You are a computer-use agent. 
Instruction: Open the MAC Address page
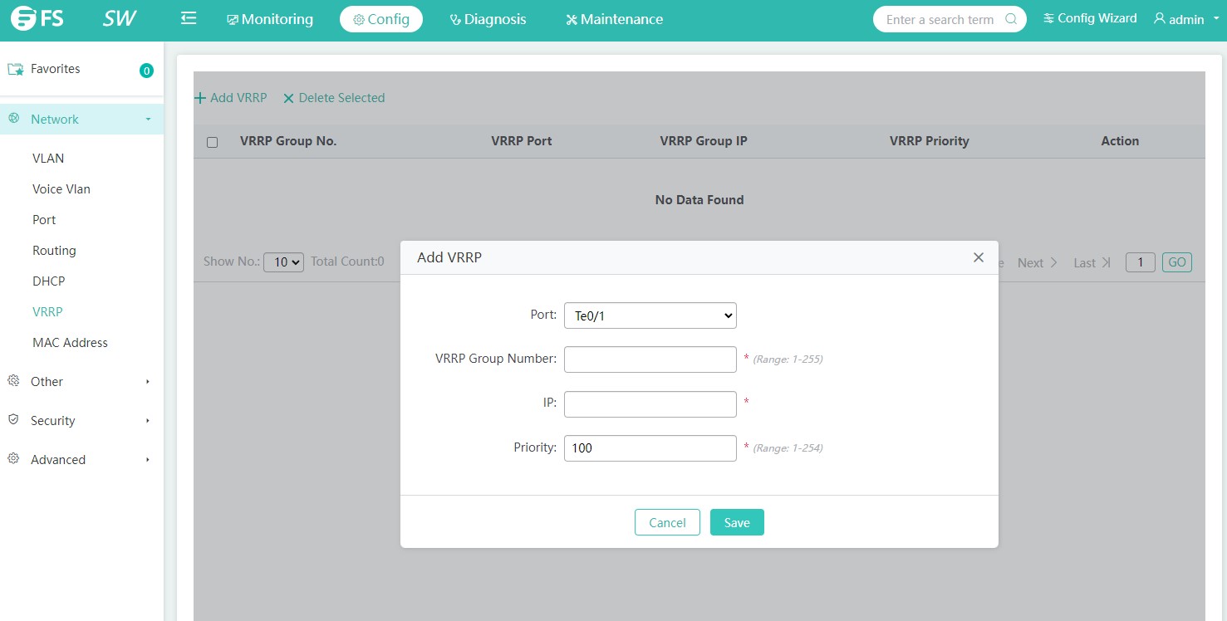70,342
